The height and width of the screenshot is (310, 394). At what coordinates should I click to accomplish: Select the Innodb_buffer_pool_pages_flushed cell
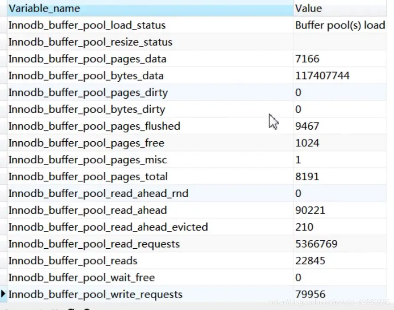click(150, 126)
